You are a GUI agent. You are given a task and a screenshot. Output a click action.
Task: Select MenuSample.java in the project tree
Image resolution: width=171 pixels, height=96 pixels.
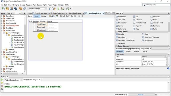coord(18,40)
